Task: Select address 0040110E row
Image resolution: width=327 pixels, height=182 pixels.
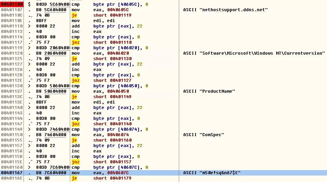Action: (x=12, y=21)
